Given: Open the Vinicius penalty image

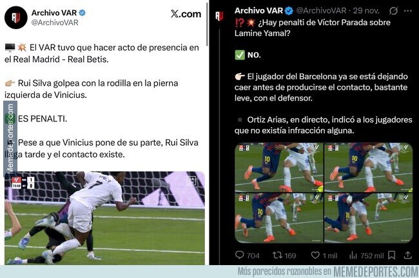Looking at the screenshot, I should (104, 218).
